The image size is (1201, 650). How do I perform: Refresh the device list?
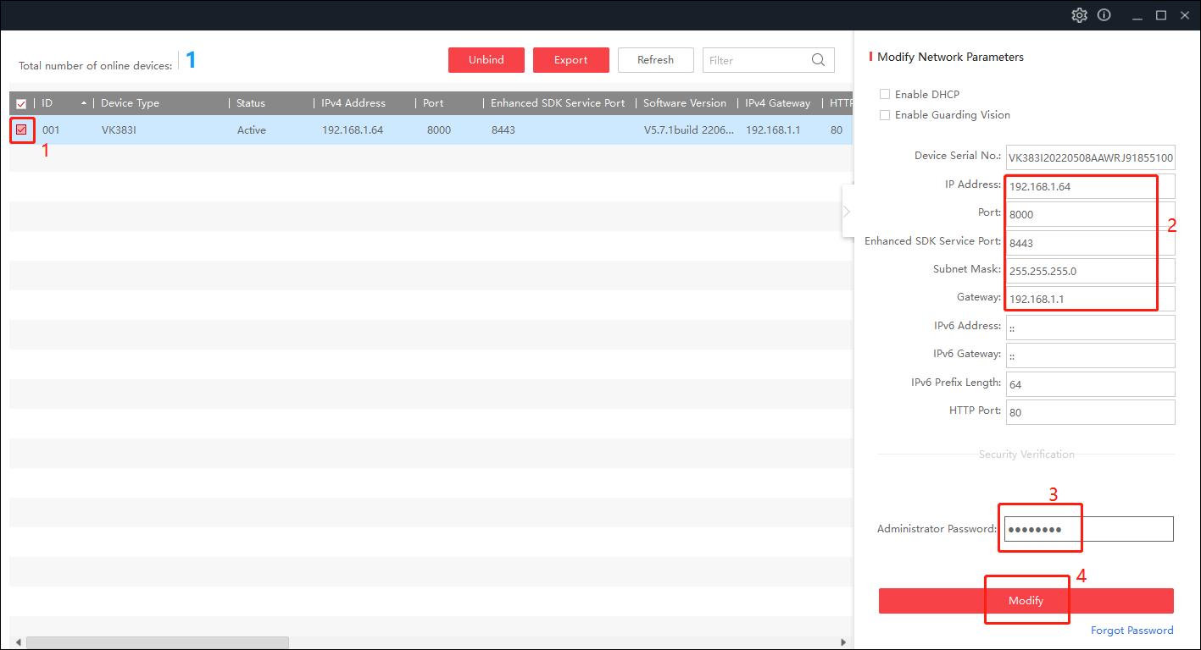655,60
